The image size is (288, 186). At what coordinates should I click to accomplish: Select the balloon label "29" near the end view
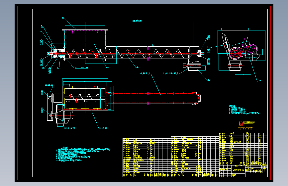pyautogui.click(x=259, y=80)
